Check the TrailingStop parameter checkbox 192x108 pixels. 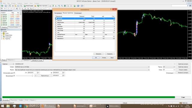click(56, 28)
